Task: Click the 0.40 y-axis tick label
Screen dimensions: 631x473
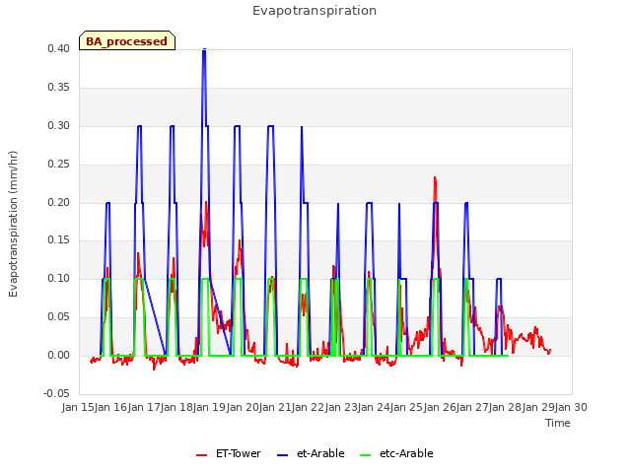Action: click(58, 49)
